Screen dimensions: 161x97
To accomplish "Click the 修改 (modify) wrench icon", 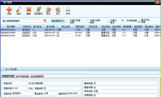I will (x=19, y=10).
